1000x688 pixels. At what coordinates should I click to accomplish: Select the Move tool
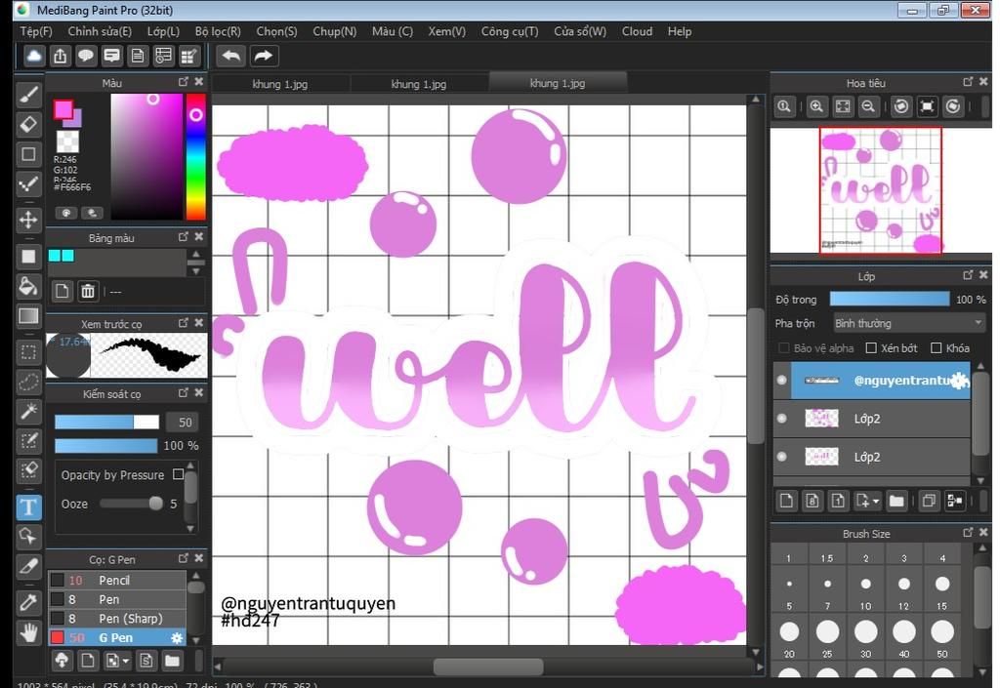pos(28,220)
